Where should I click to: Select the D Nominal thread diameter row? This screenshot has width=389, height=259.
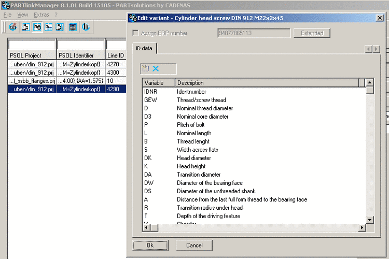pyautogui.click(x=254, y=108)
